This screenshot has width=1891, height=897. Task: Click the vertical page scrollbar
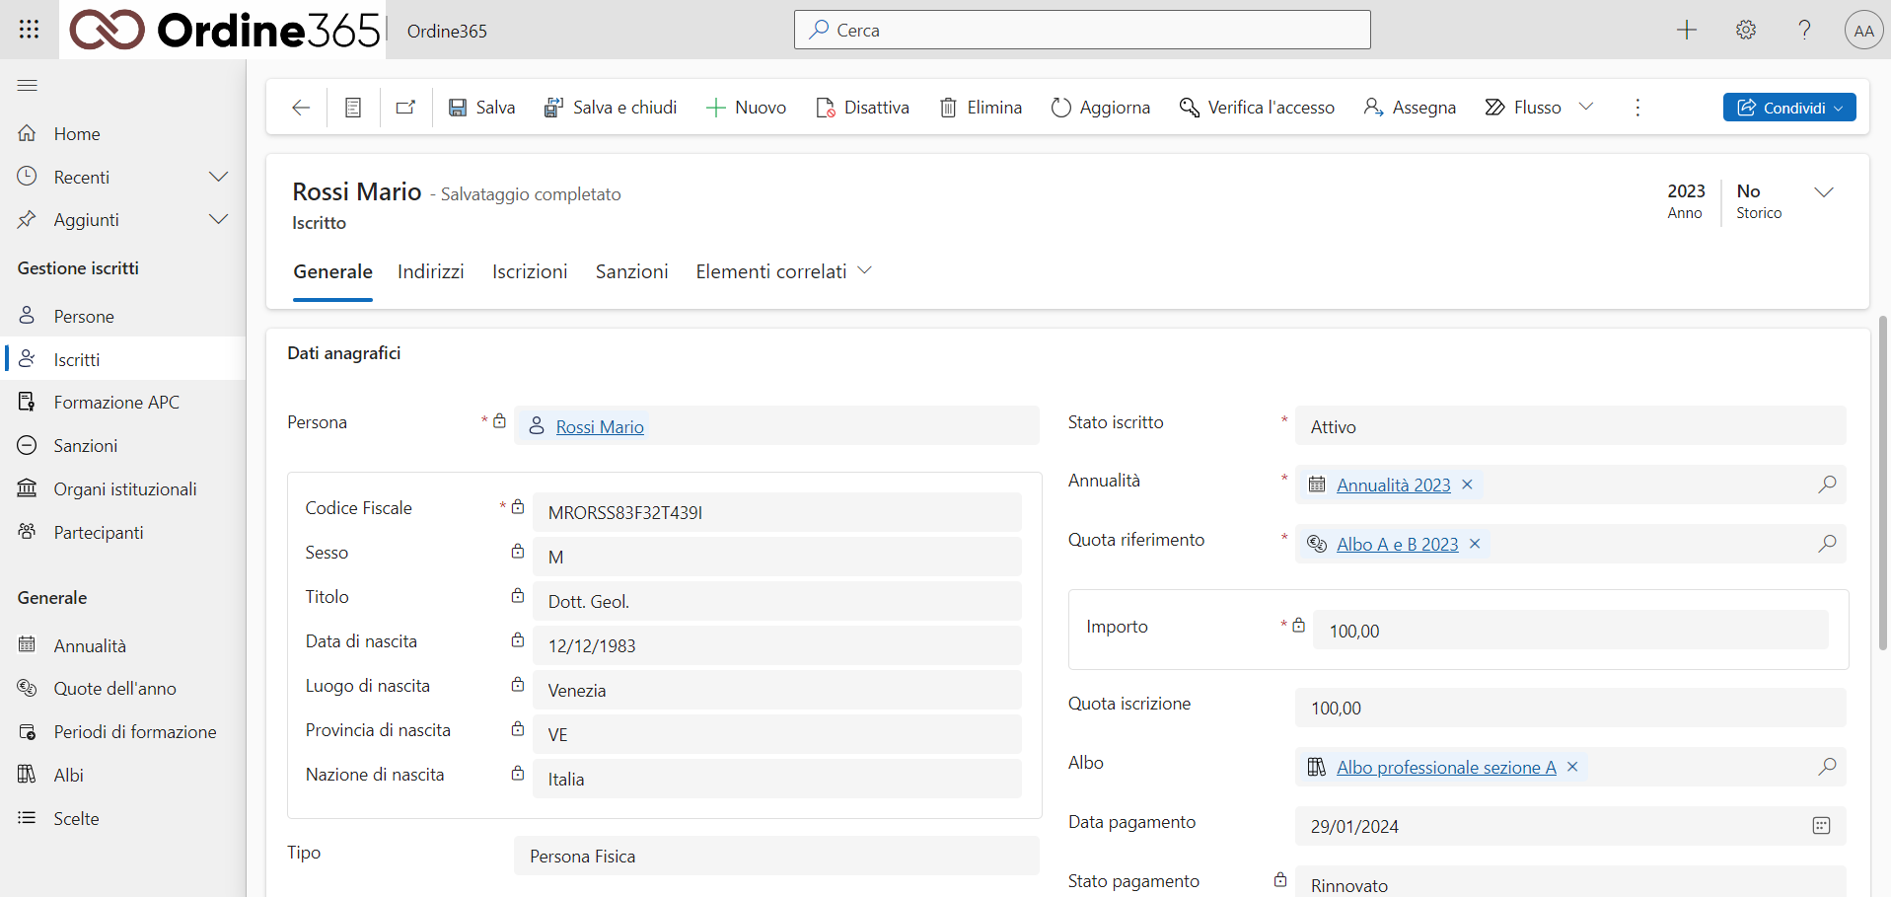coord(1882,484)
